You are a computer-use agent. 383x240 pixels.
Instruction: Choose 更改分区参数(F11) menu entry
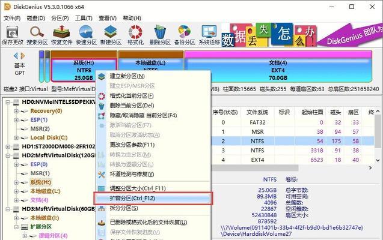tap(153, 145)
